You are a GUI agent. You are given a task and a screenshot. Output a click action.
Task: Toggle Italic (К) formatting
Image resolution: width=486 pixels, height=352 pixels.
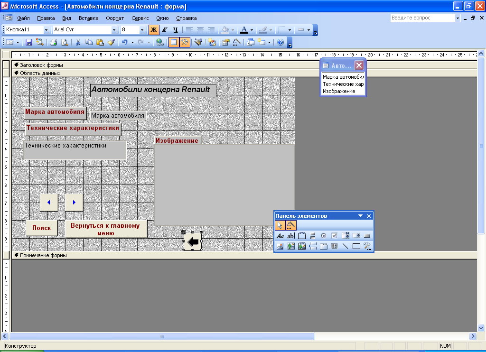165,30
